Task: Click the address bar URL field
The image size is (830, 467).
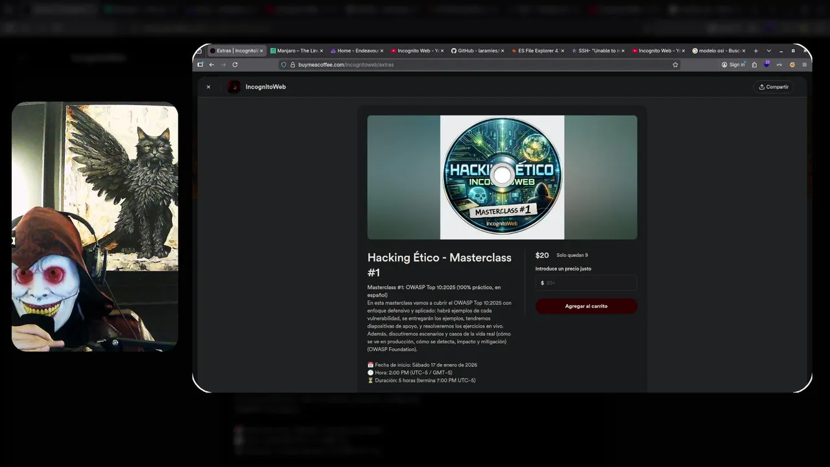Action: (480, 65)
